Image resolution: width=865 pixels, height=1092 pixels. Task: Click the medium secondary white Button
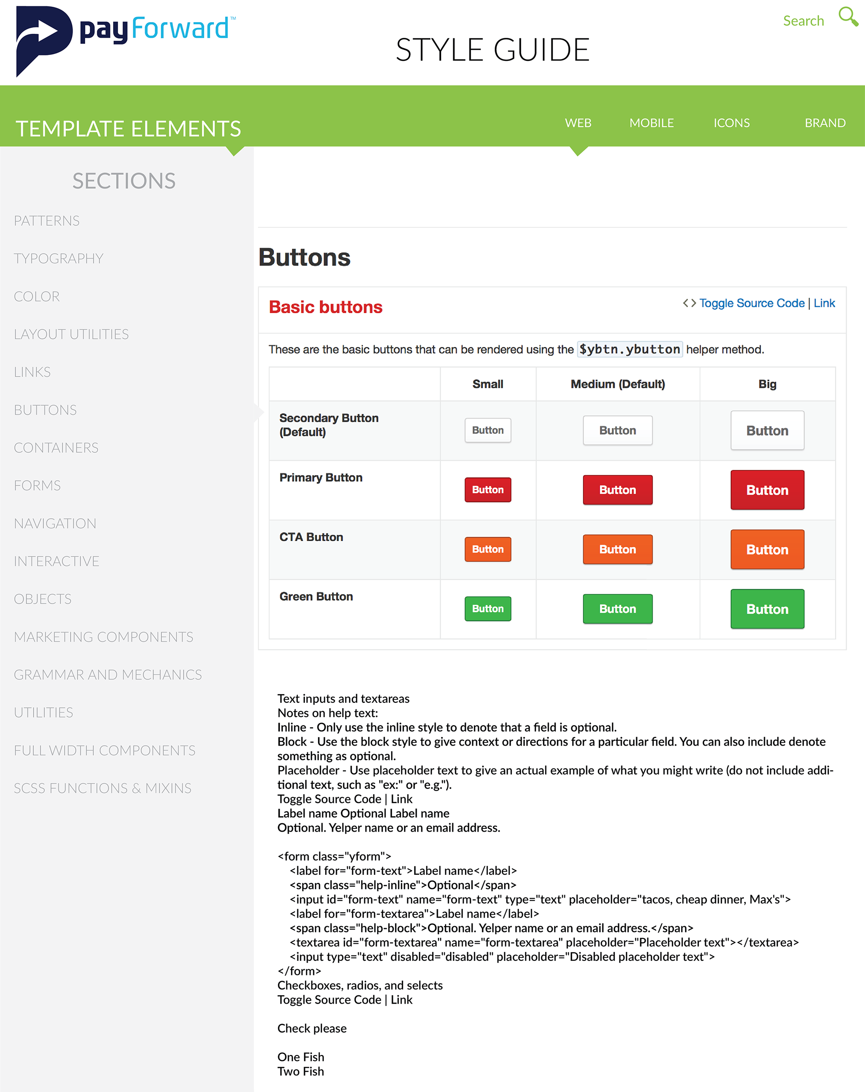[x=617, y=430]
